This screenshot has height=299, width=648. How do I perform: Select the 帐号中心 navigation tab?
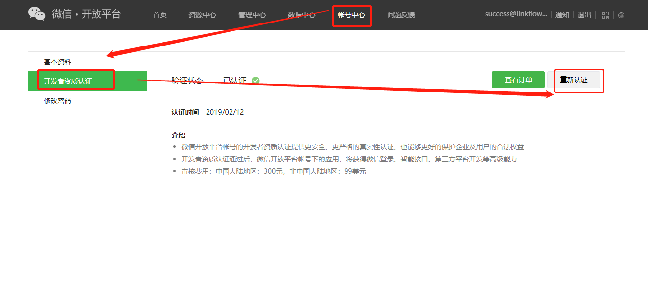pos(351,15)
